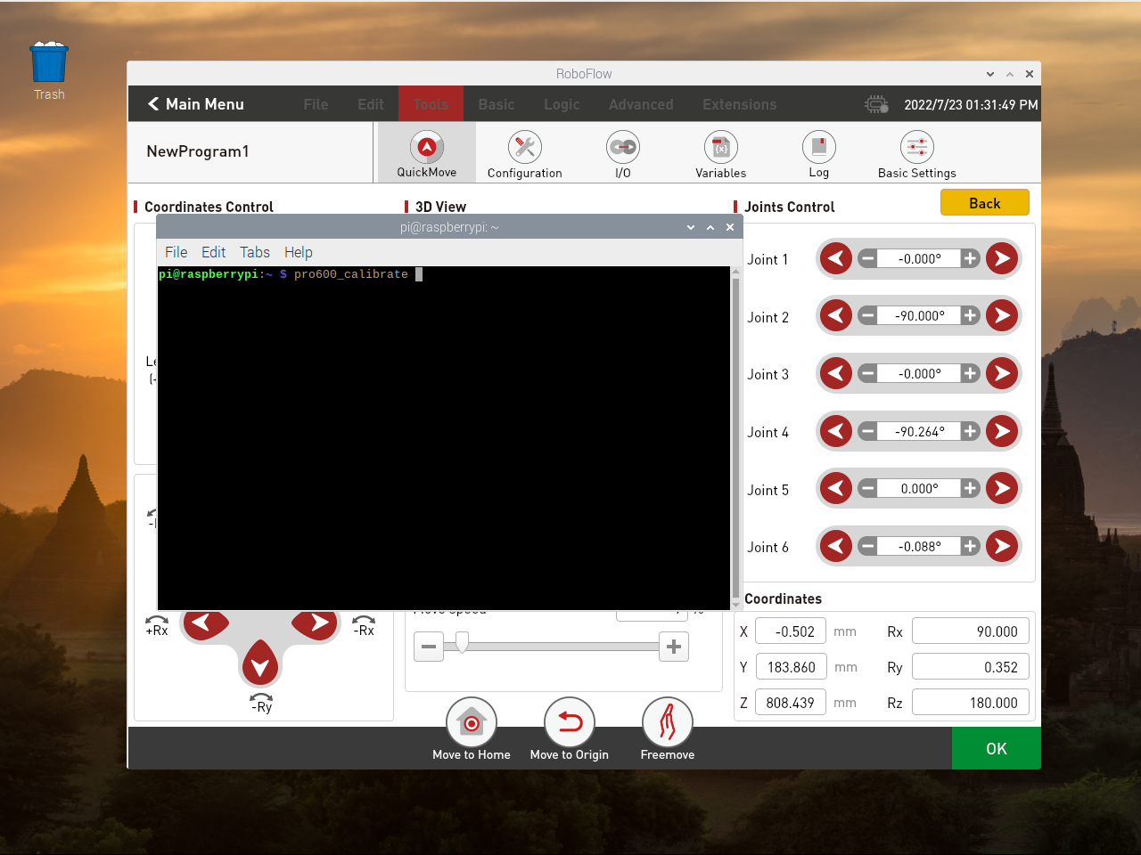Image resolution: width=1141 pixels, height=855 pixels.
Task: Open Basic Settings icon
Action: tap(916, 148)
